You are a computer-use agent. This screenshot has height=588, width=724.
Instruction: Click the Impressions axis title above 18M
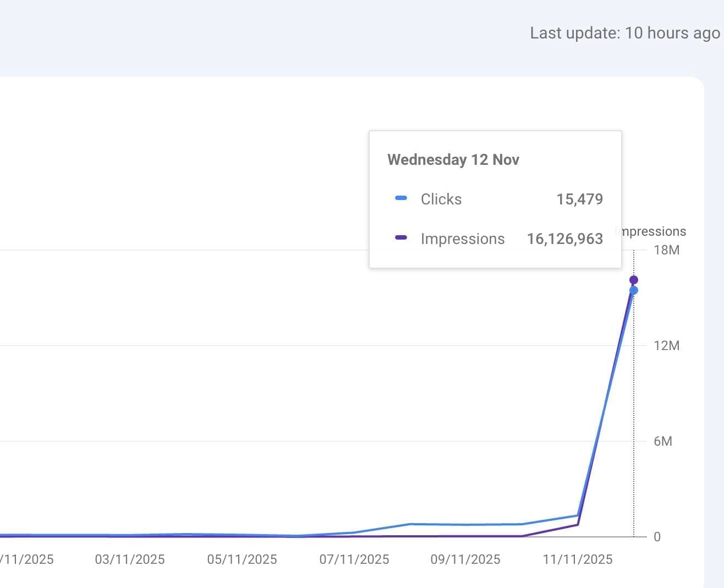654,231
